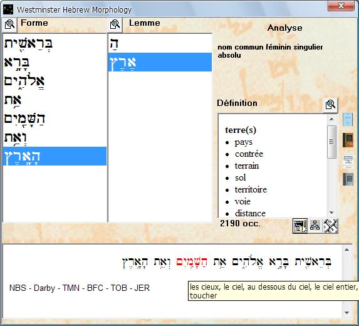Click the TOB translation link
Image resolution: width=359 pixels, height=326 pixels.
[119, 288]
